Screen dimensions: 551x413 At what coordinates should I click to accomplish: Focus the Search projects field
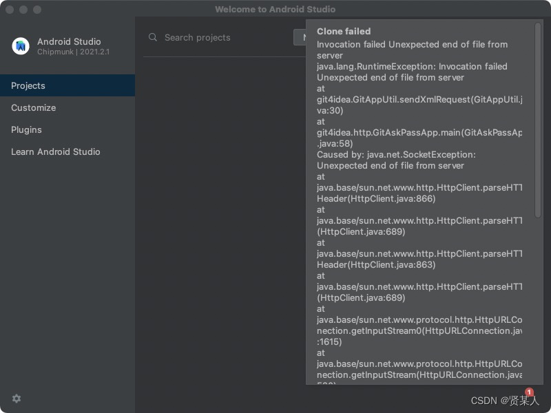click(220, 37)
